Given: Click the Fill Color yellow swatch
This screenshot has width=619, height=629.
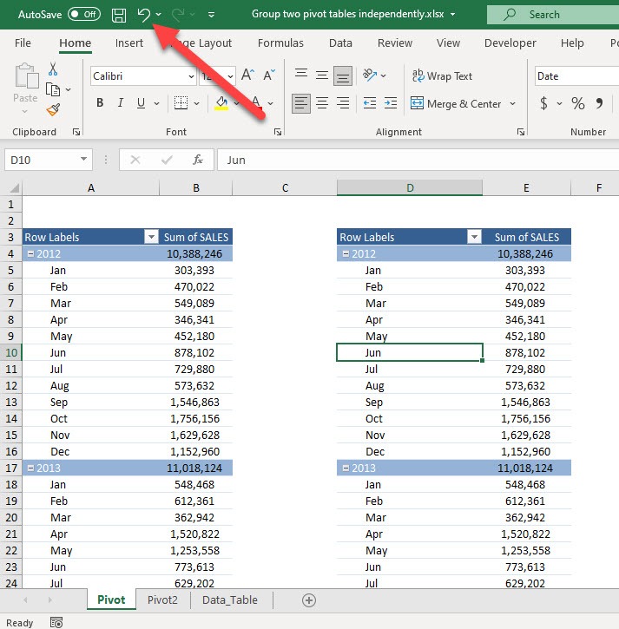Looking at the screenshot, I should [x=221, y=103].
